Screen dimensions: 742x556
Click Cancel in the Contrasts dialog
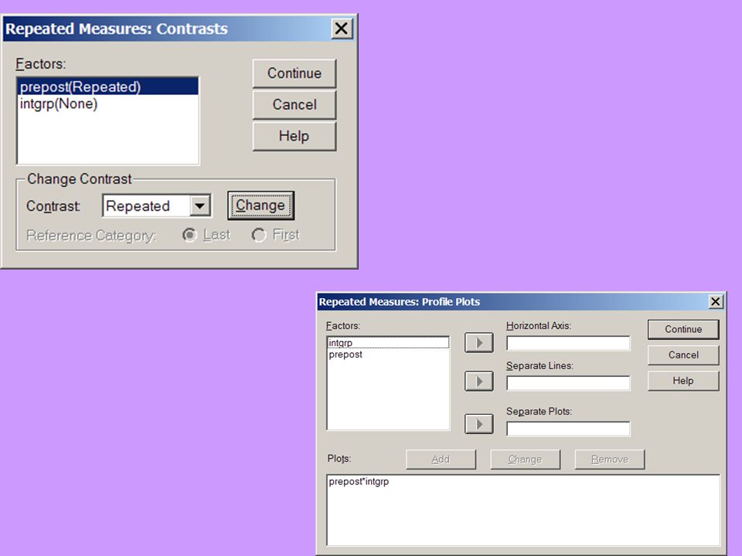pos(294,104)
